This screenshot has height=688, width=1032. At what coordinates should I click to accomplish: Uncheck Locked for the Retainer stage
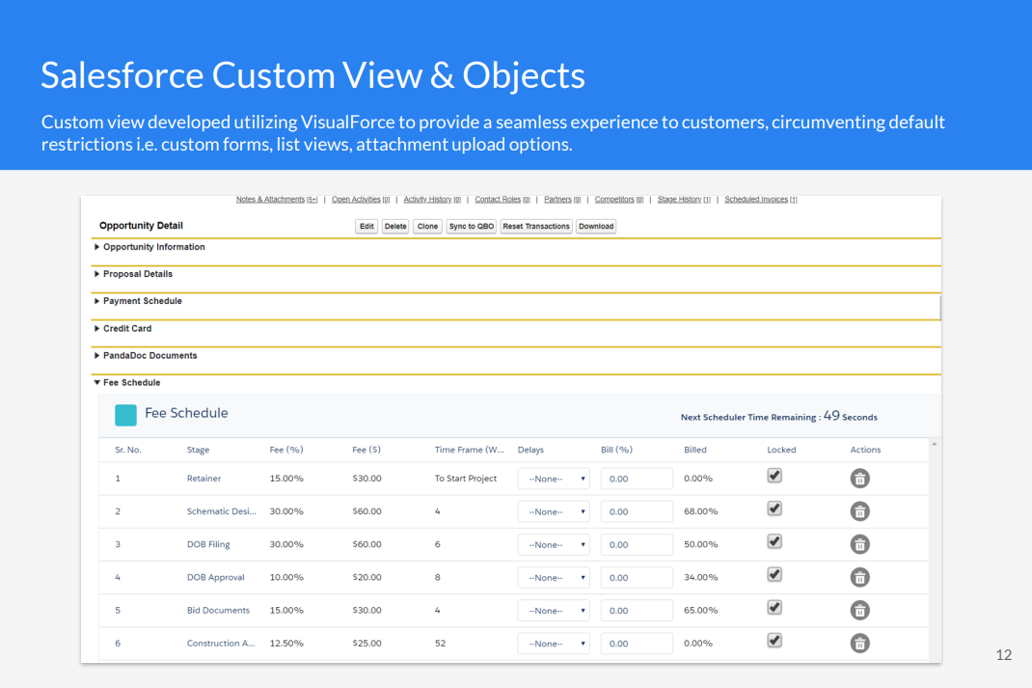[774, 476]
